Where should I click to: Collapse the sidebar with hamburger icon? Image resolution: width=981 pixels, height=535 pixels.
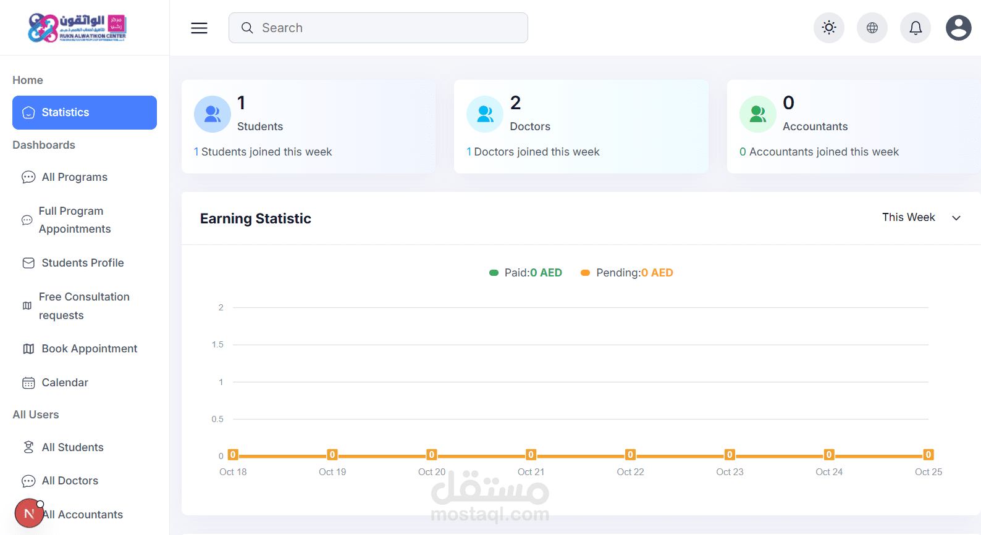(199, 28)
